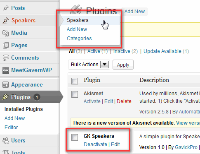Tick the select-all checkbox beside Plugin header
The image size is (200, 154).
(x=75, y=81)
